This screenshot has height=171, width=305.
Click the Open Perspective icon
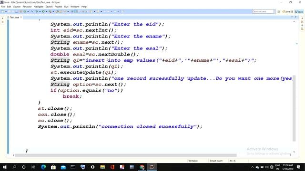(278, 11)
